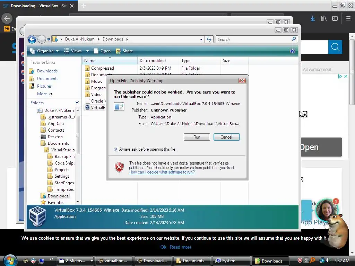Select Duke Al-Nukem in folder tree
Screen dimensions: 355x266
click(59, 110)
